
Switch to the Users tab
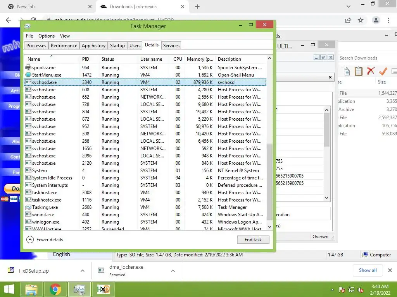click(135, 46)
